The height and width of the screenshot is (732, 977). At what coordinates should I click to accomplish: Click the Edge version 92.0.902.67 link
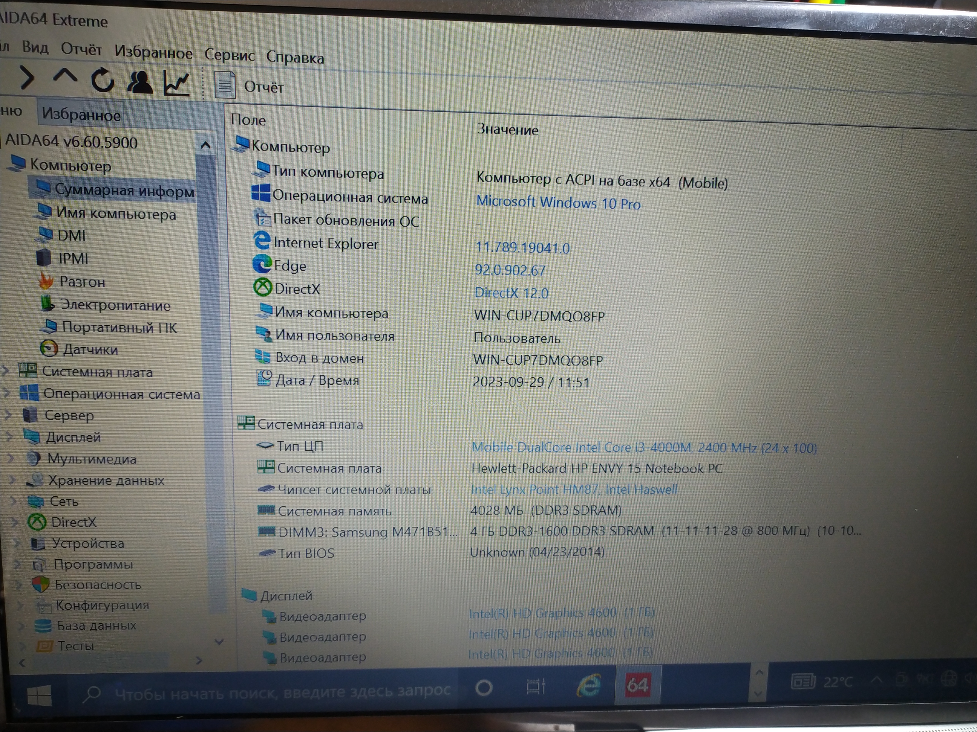[x=510, y=270]
